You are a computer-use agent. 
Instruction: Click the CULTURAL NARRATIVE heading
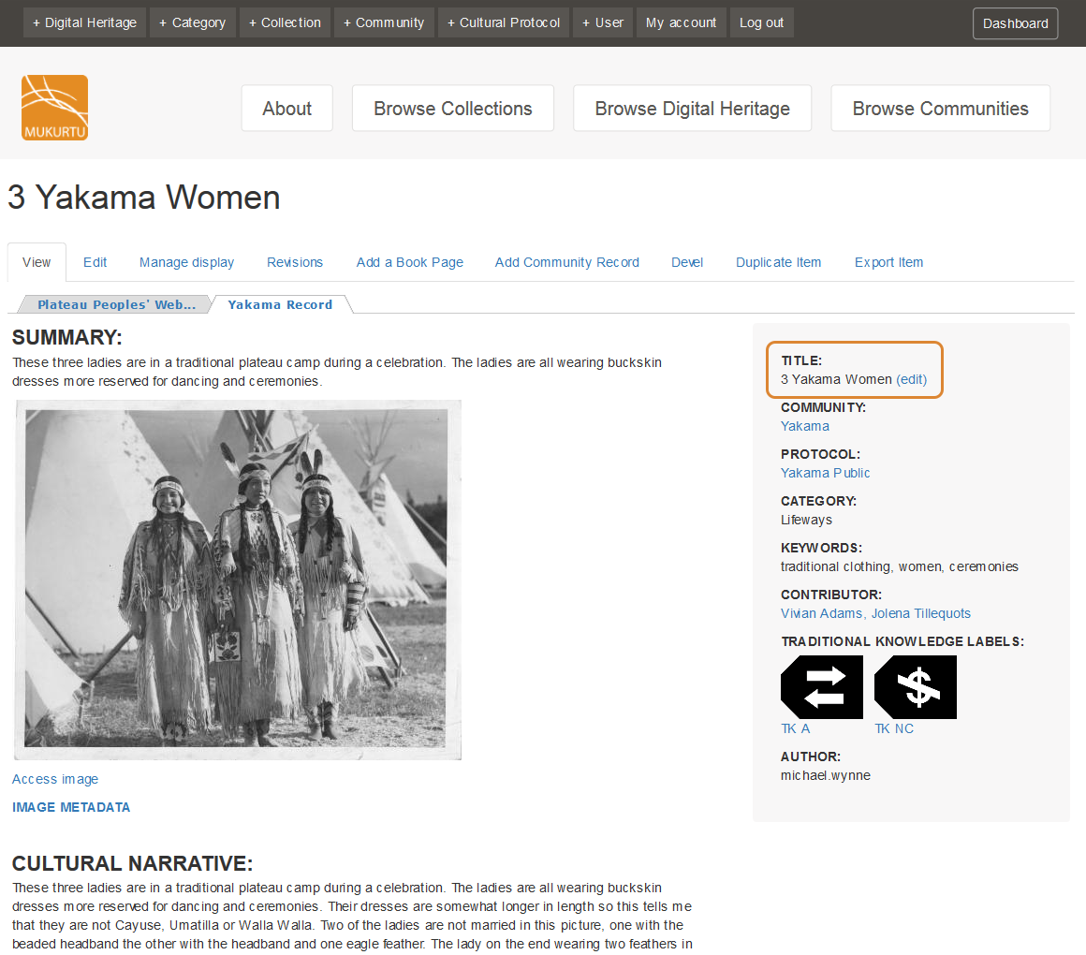click(x=132, y=863)
